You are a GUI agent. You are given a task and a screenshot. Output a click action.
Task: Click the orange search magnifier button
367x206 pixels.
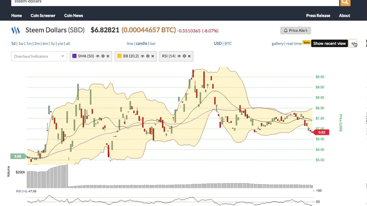345,2
